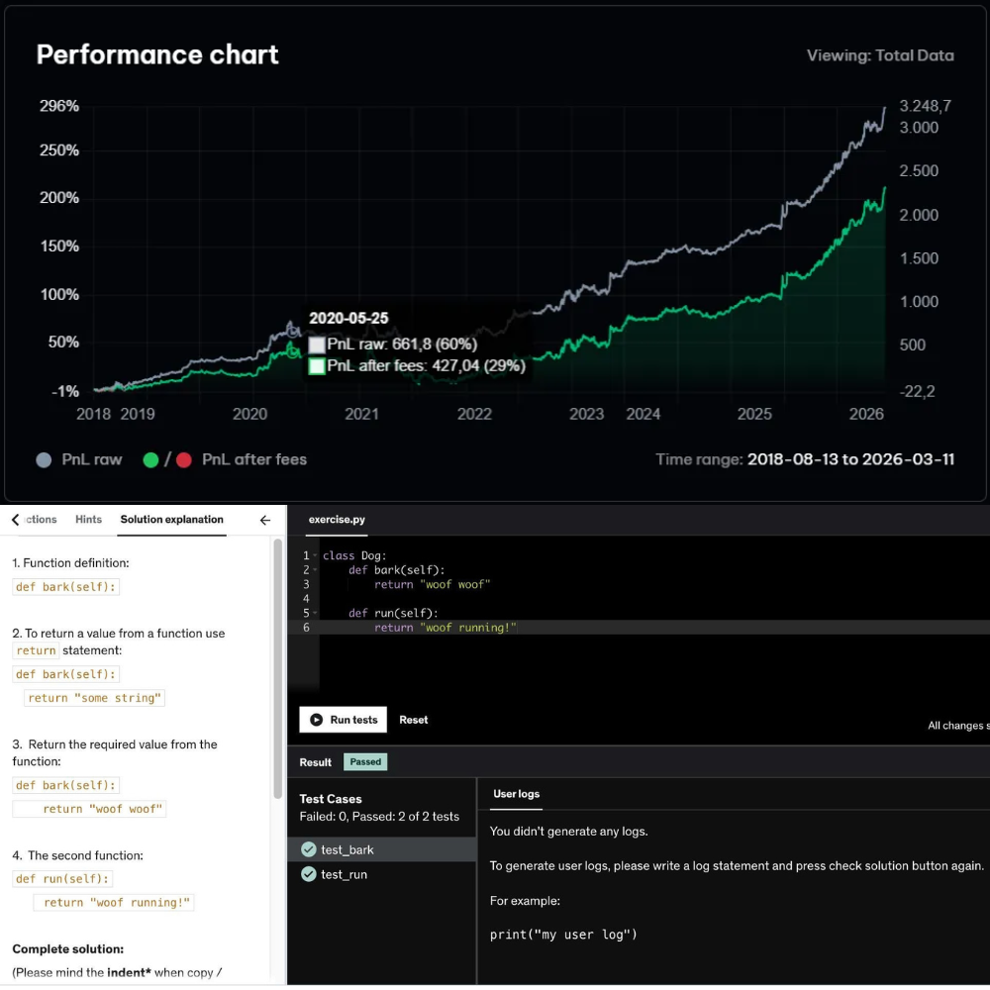This screenshot has height=990, width=990.
Task: Click the Reset button
Action: pyautogui.click(x=414, y=720)
